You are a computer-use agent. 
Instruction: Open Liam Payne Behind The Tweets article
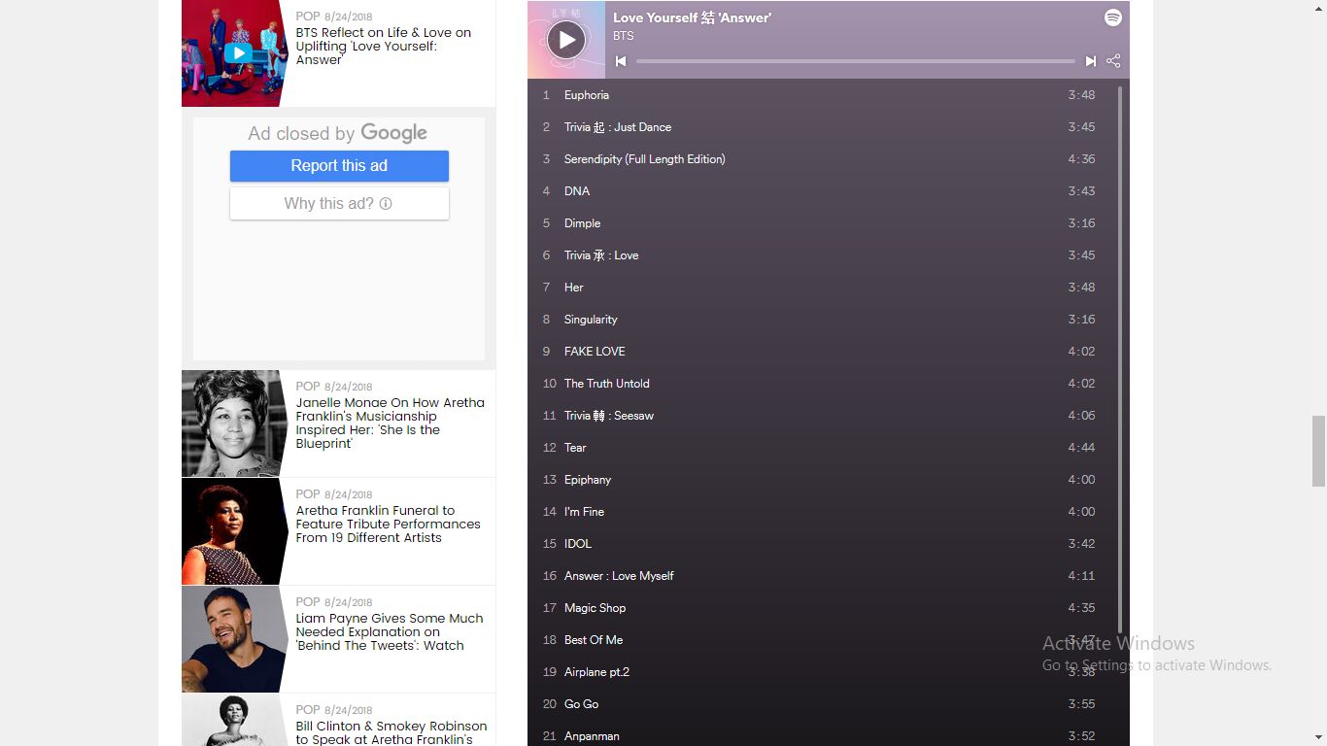[390, 631]
